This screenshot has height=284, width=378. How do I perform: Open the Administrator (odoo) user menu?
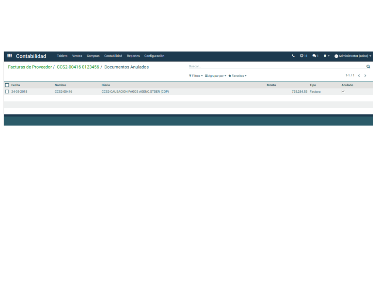[x=353, y=56]
